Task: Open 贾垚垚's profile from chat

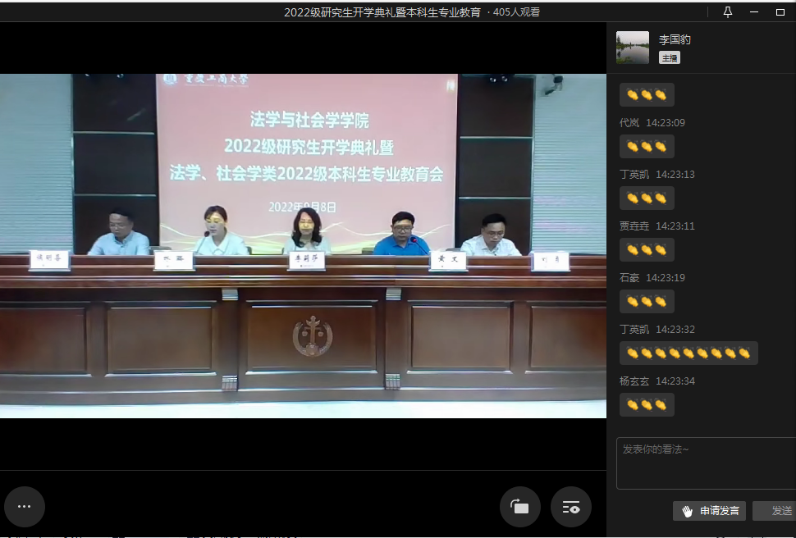Action: [634, 226]
